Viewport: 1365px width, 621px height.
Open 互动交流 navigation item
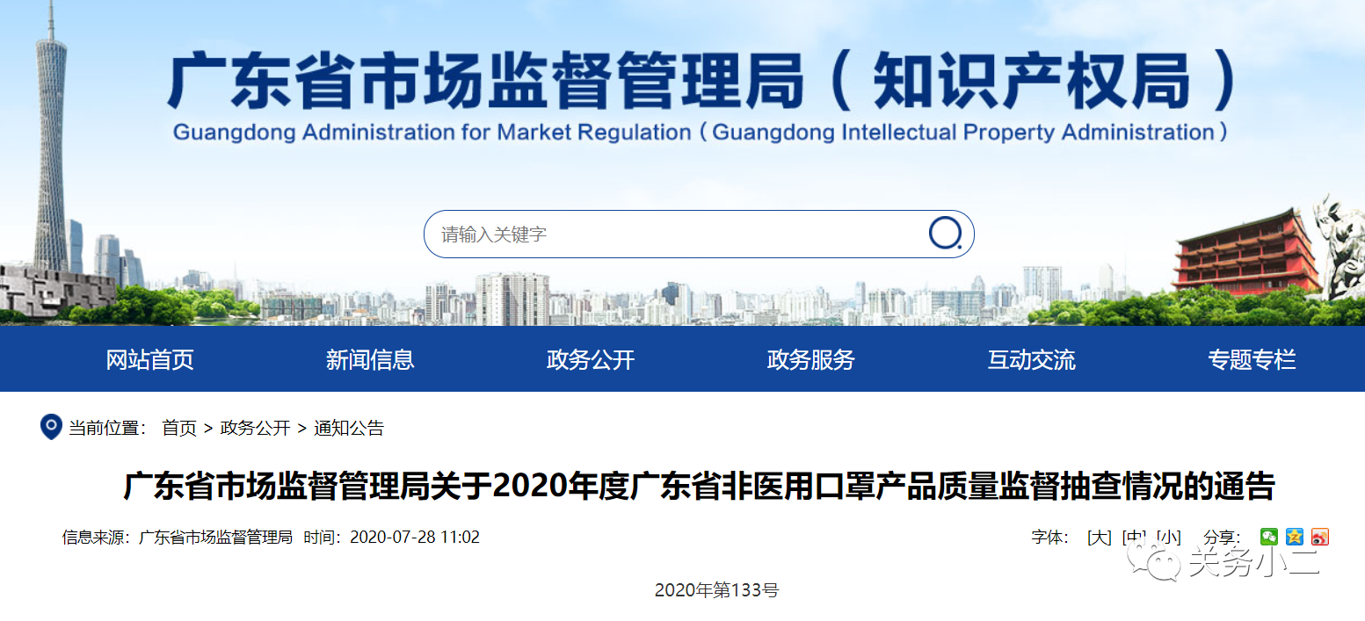(x=1032, y=359)
